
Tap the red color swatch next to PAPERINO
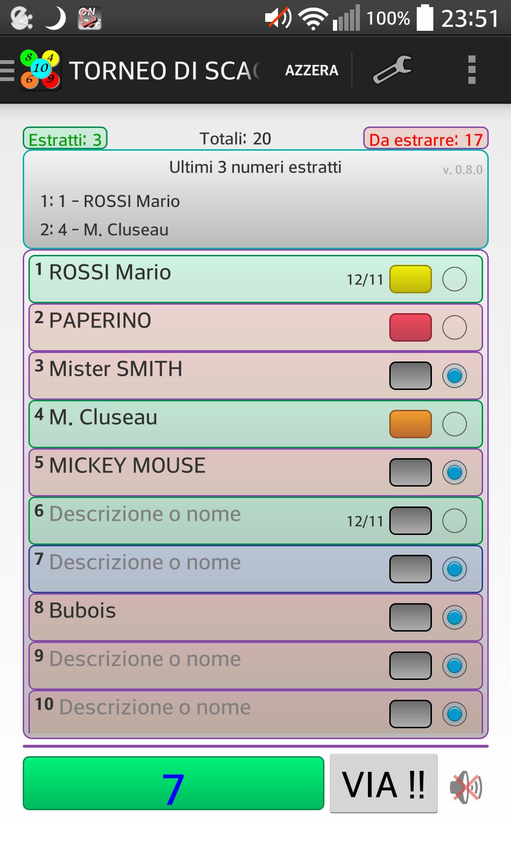click(x=410, y=327)
